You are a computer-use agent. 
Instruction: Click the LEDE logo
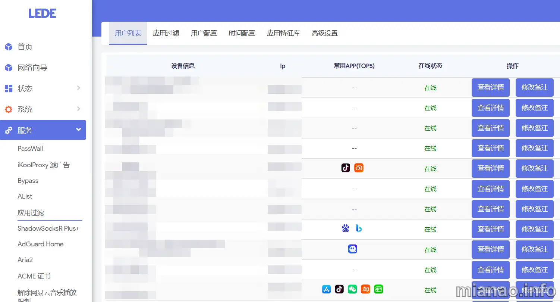click(43, 14)
